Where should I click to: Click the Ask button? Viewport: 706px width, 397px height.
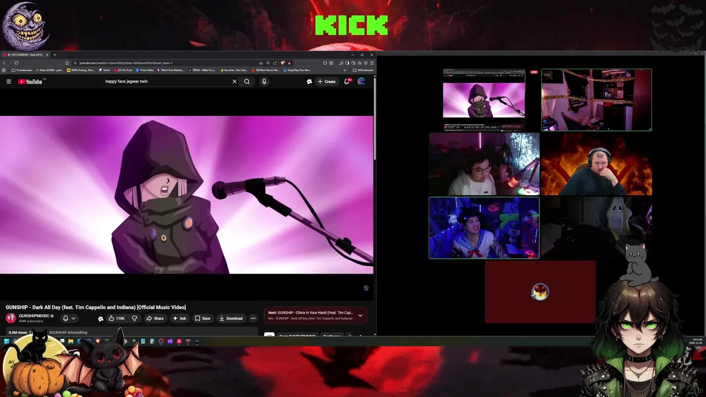(179, 318)
